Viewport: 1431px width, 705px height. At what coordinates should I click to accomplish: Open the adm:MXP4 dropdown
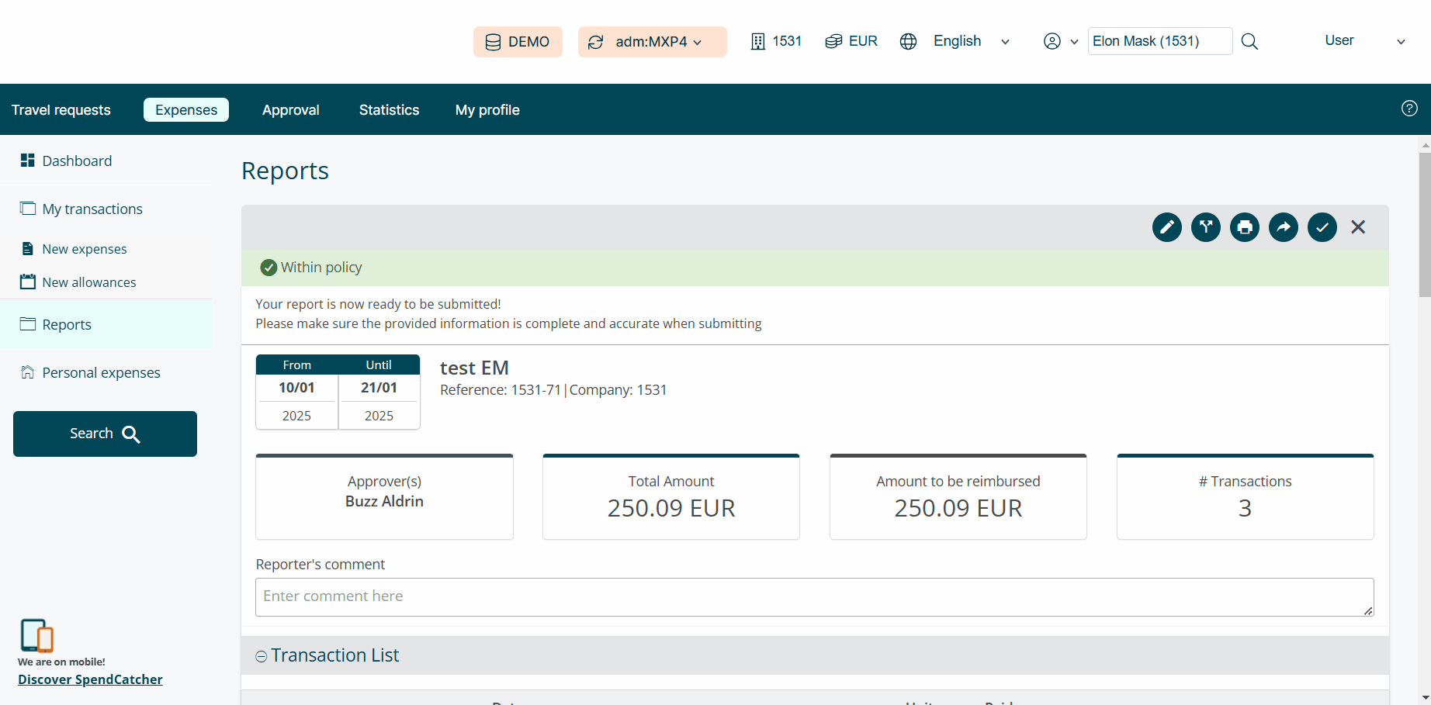(x=652, y=42)
